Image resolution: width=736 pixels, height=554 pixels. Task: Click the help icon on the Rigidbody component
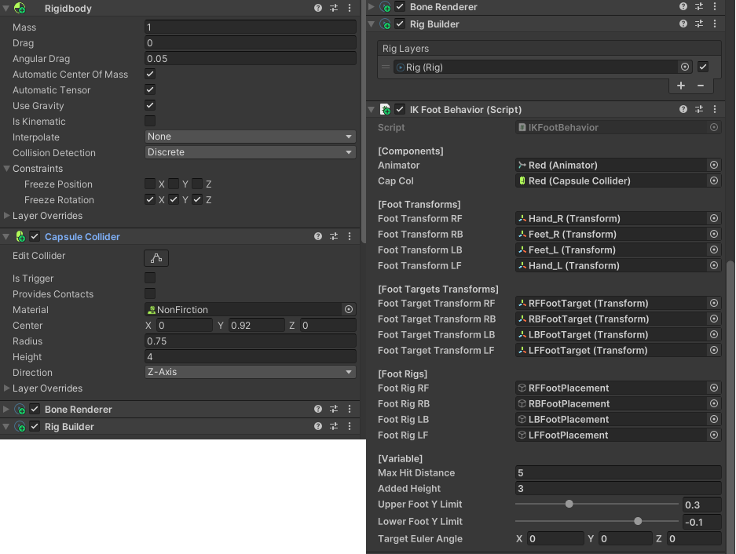317,8
